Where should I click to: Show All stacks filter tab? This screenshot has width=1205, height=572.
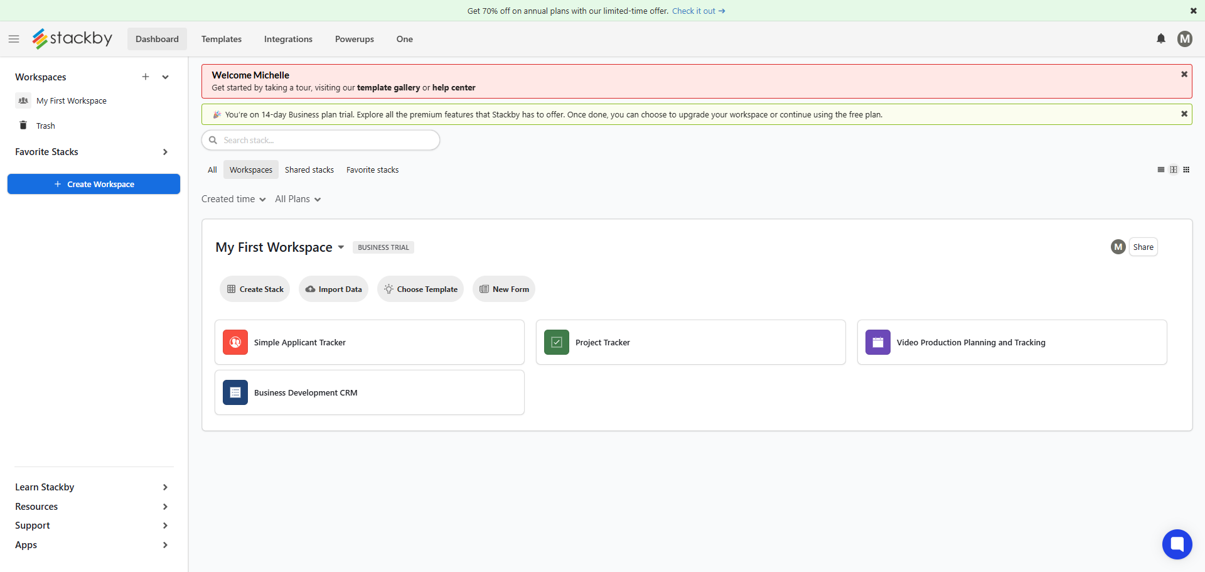(x=212, y=170)
